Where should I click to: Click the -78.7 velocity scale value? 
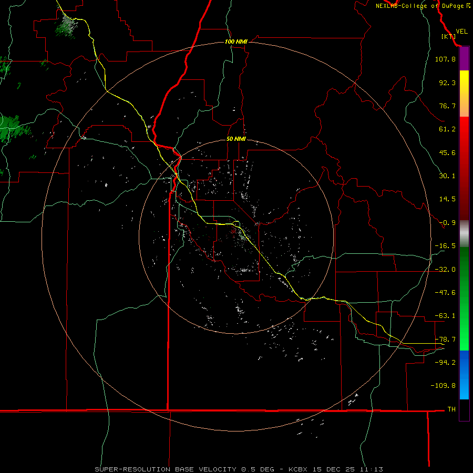pos(445,340)
